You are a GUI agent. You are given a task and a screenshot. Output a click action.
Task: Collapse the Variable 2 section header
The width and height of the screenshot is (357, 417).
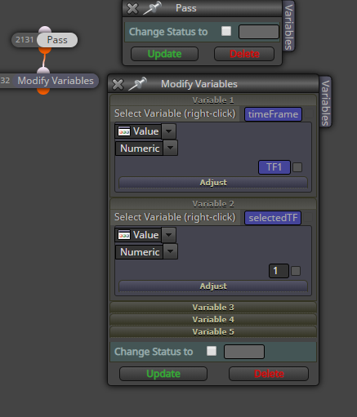tap(213, 204)
